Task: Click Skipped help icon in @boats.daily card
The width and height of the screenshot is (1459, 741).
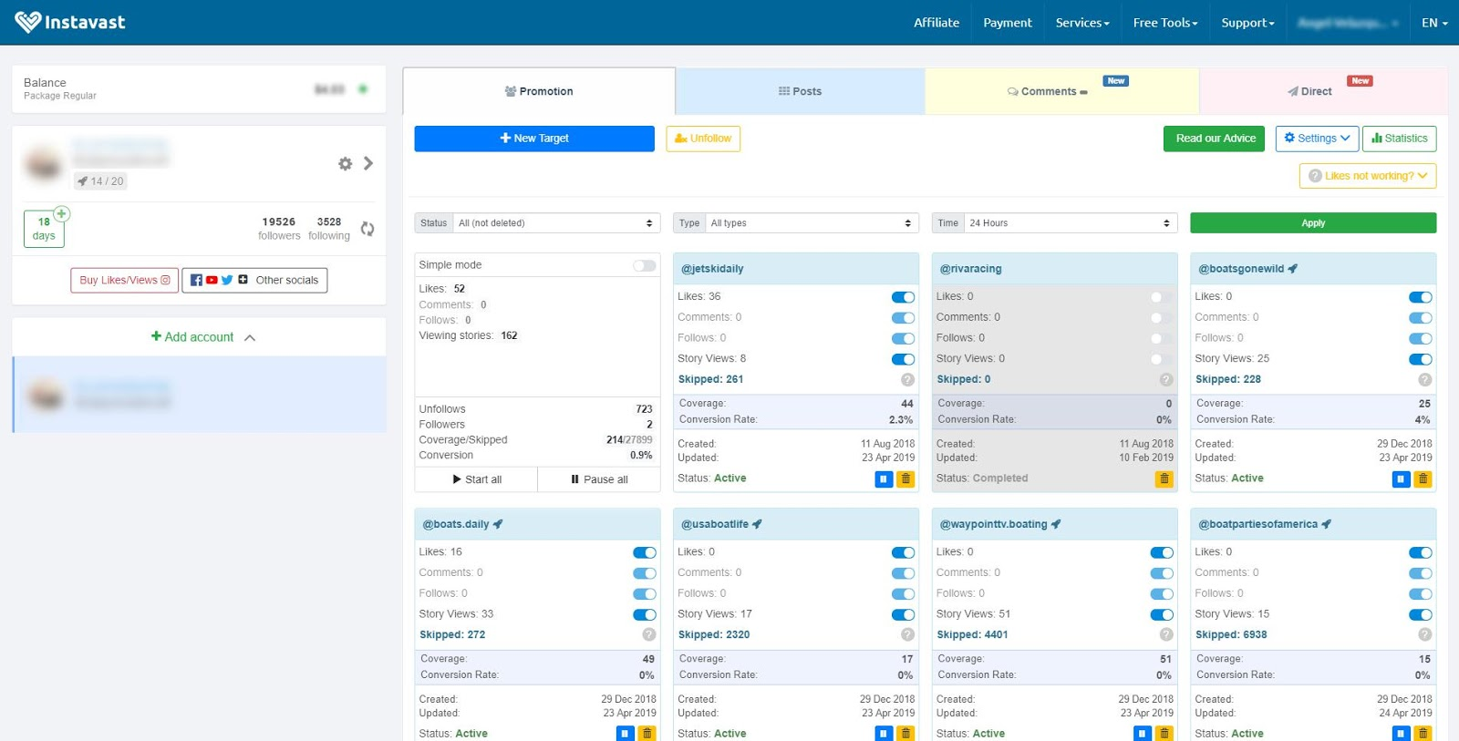Action: [648, 635]
